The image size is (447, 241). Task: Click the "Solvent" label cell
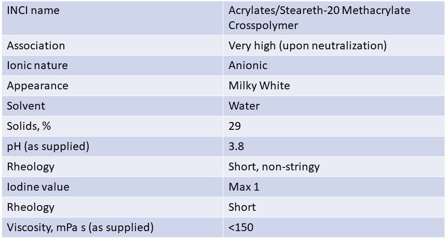[x=26, y=106]
